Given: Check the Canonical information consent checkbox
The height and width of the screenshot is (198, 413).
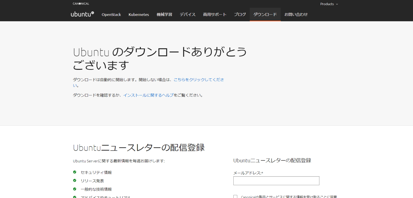Looking at the screenshot, I should point(235,197).
